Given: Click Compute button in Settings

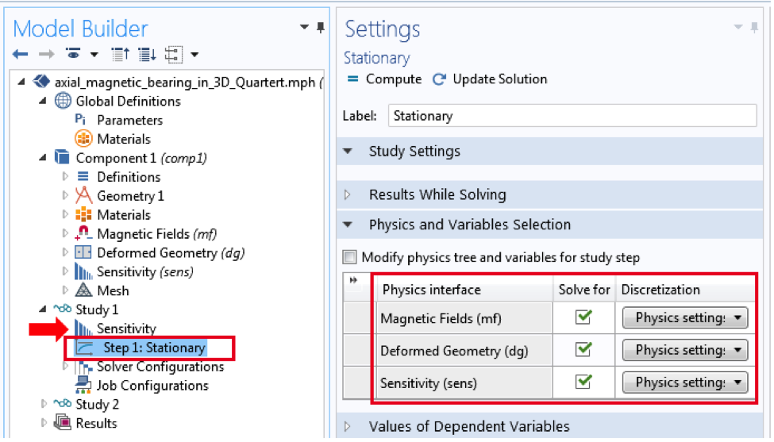Looking at the screenshot, I should (x=384, y=79).
